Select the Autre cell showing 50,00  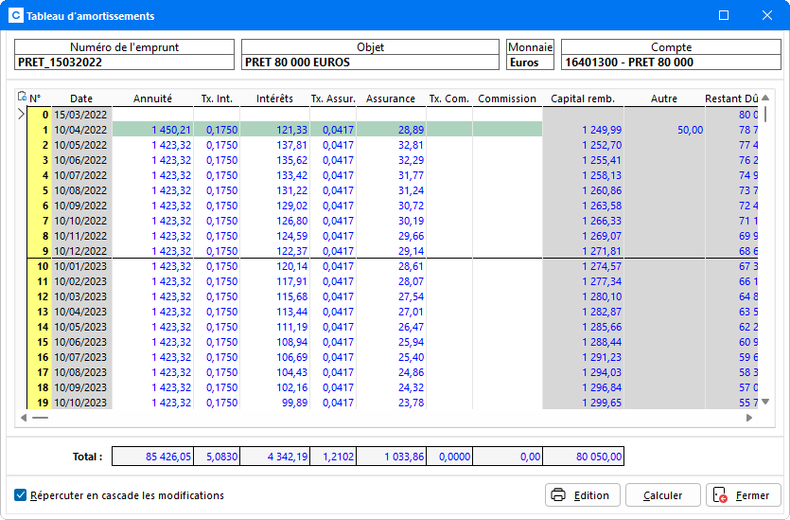coord(677,130)
